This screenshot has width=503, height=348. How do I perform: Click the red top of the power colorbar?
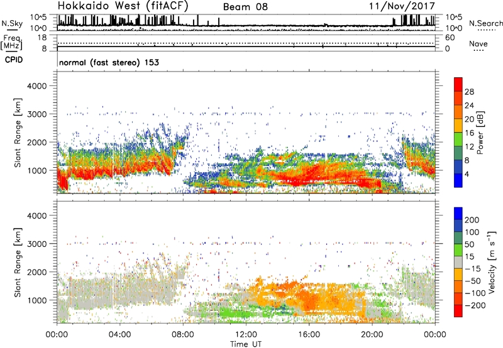click(x=458, y=84)
